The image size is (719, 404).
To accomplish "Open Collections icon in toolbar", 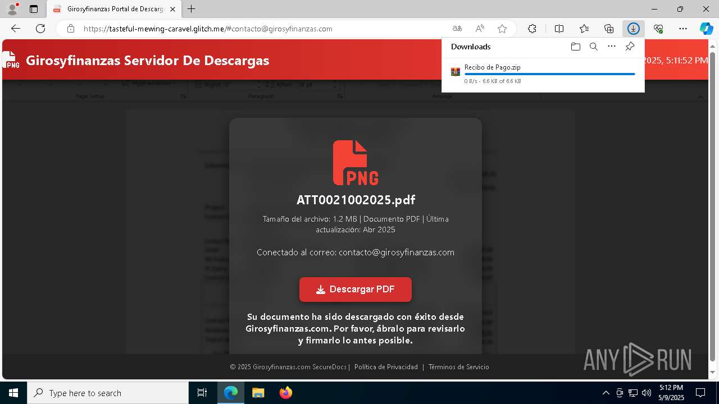I will pos(609,29).
